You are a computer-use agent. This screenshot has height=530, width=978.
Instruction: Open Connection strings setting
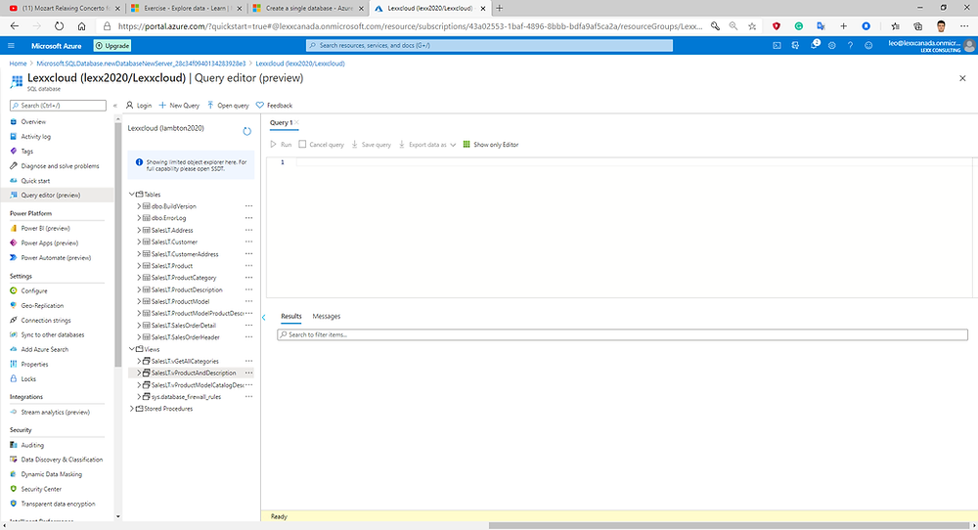point(46,321)
